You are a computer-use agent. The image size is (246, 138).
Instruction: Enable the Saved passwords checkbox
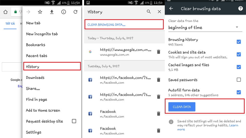(239, 80)
